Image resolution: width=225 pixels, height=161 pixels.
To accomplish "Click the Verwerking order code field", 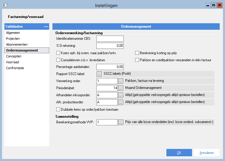I will point(107,81).
